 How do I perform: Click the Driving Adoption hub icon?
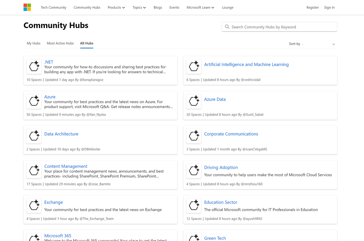[194, 171]
